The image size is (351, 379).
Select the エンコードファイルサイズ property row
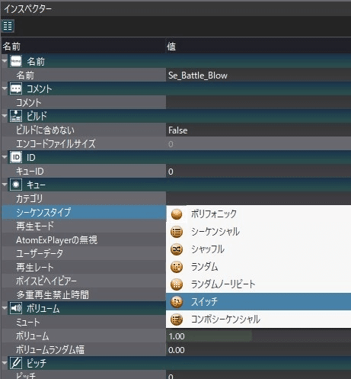(84, 144)
